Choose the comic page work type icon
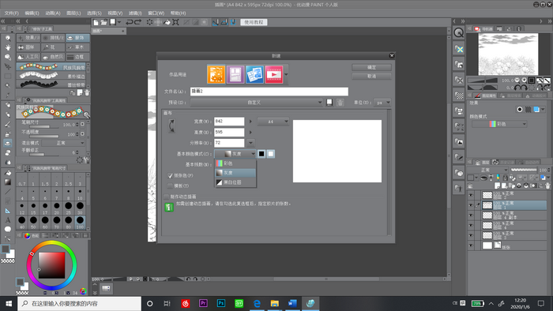 point(235,74)
